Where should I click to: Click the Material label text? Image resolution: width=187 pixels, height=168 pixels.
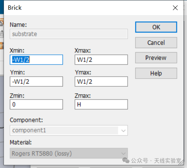click(x=21, y=142)
